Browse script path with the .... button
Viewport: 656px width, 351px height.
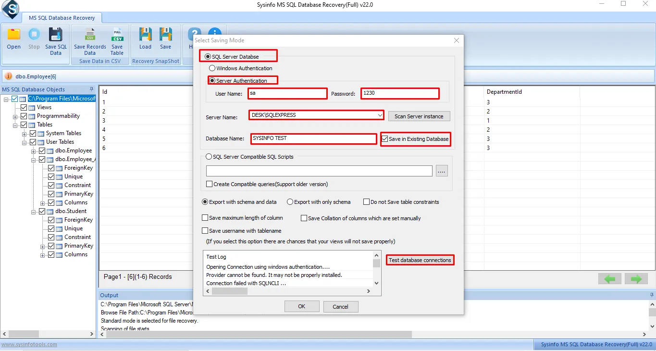pos(442,171)
